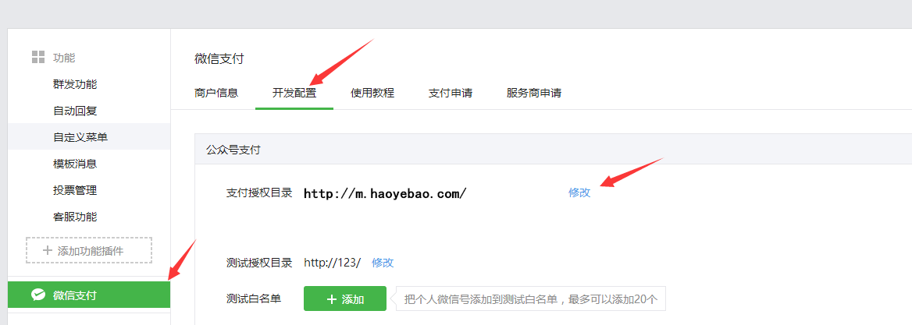Switch to the 商户信息 tab

pos(216,93)
